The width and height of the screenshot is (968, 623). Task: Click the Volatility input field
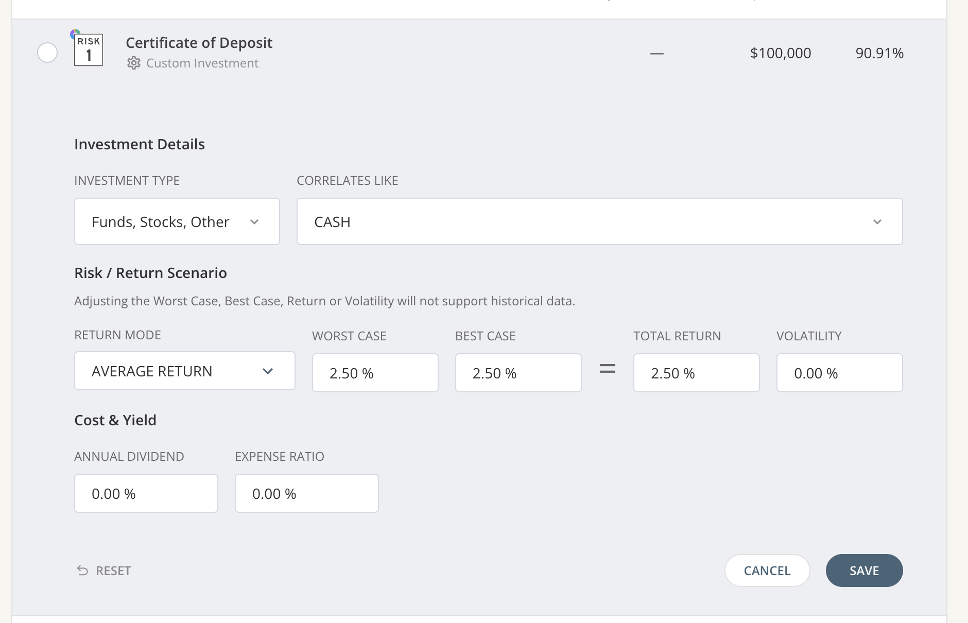point(840,373)
